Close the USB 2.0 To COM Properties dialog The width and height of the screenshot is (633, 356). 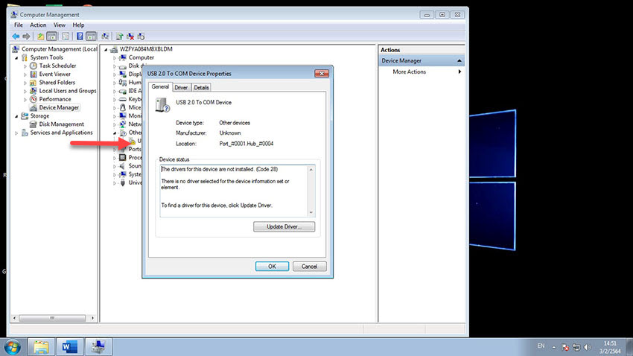point(322,74)
